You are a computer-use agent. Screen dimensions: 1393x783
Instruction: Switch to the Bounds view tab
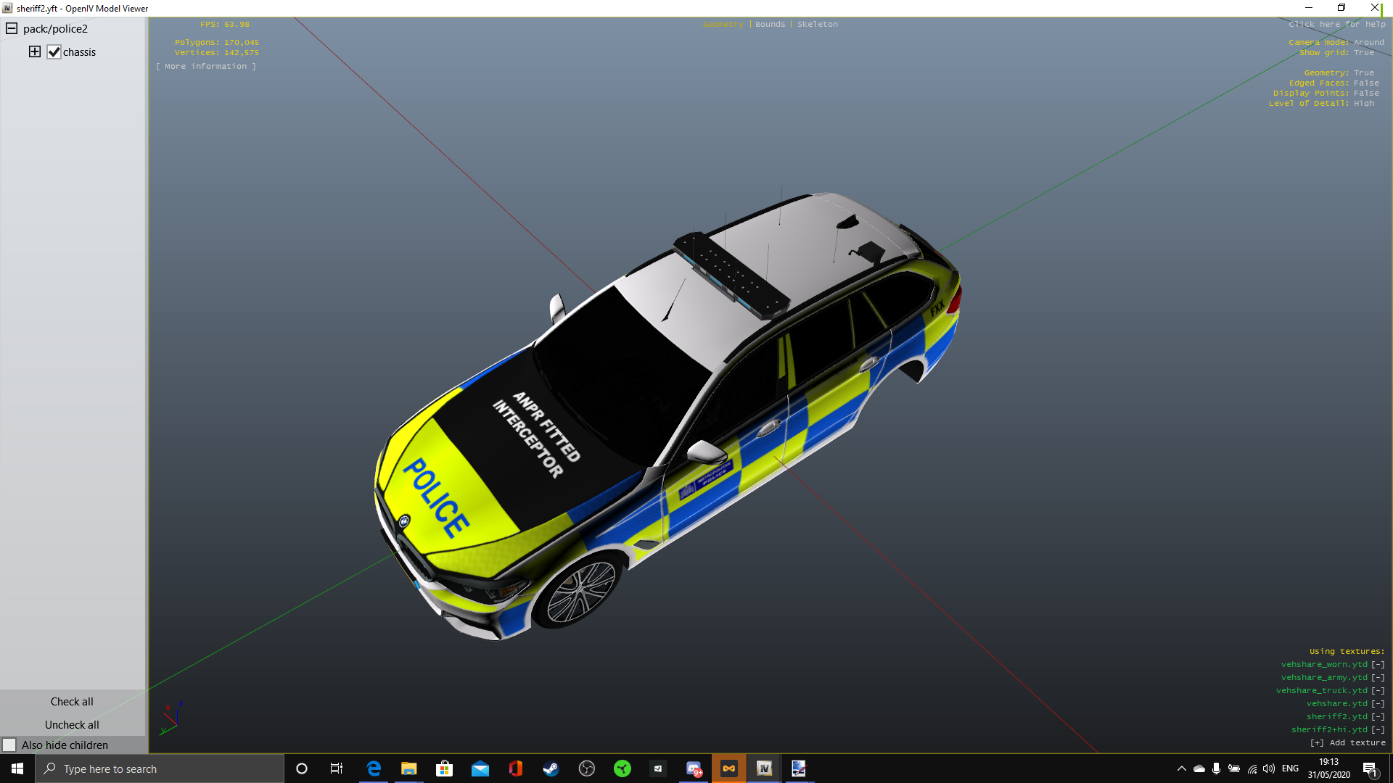tap(770, 24)
